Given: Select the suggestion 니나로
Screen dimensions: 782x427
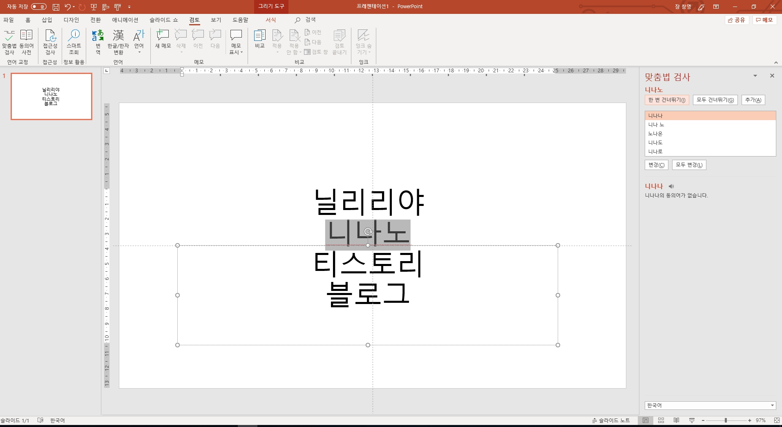Looking at the screenshot, I should (x=710, y=152).
